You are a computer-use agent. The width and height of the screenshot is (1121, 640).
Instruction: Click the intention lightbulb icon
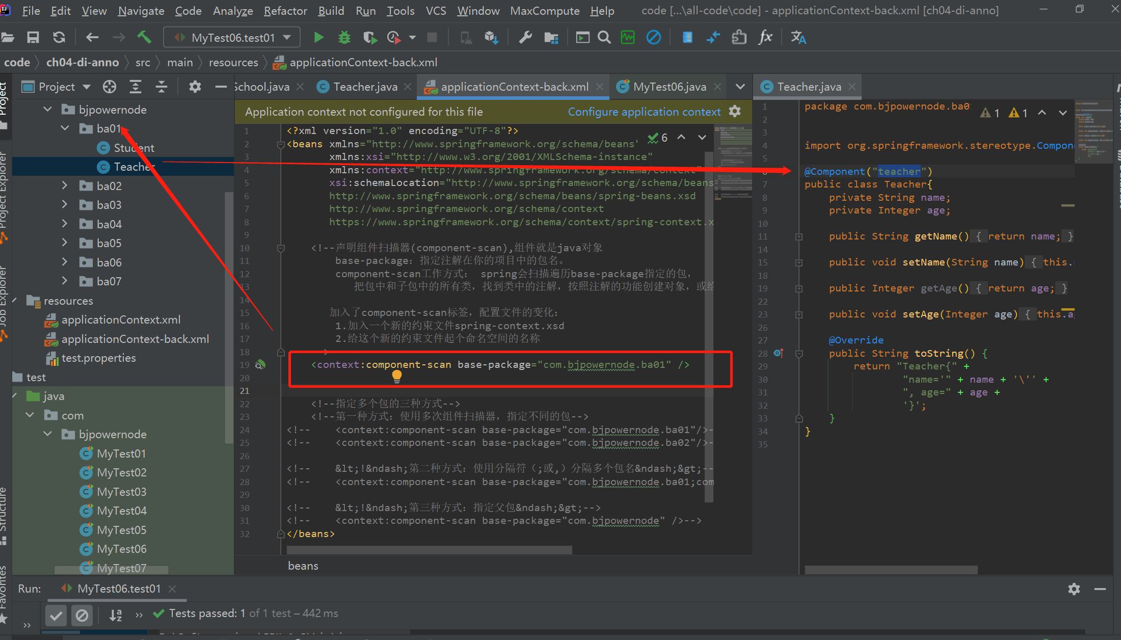pos(396,376)
